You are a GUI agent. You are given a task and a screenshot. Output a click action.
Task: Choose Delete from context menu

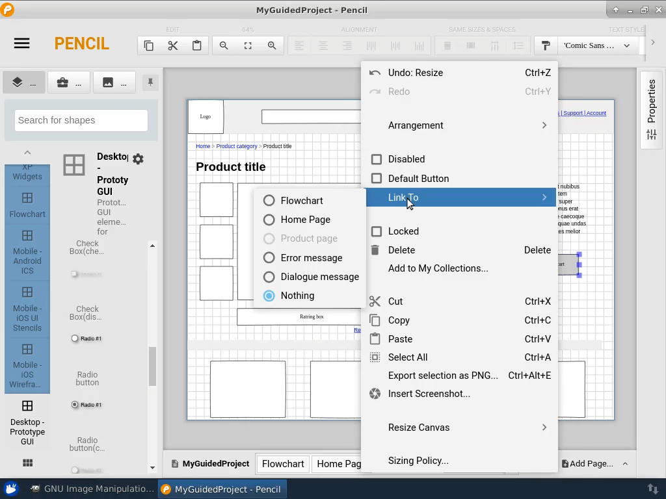pyautogui.click(x=459, y=250)
